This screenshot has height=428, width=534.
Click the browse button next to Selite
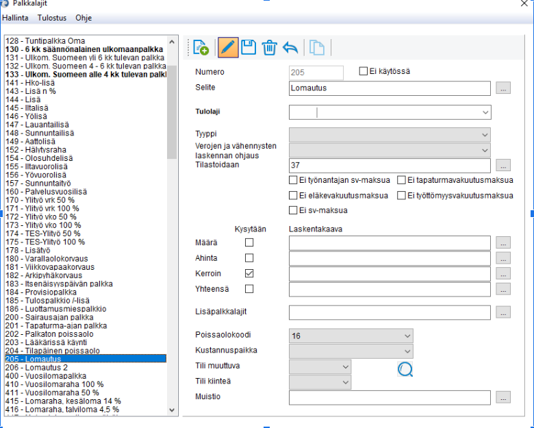(503, 88)
